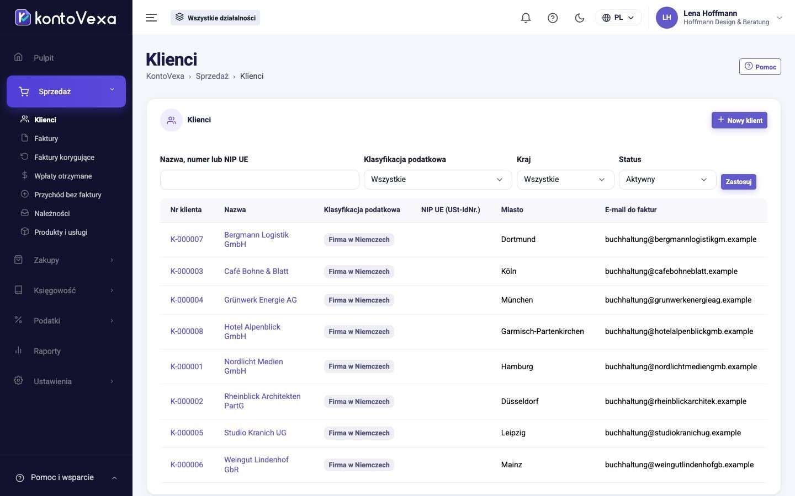The width and height of the screenshot is (795, 496).
Task: Click the Zastosuj filter button
Action: (x=738, y=181)
